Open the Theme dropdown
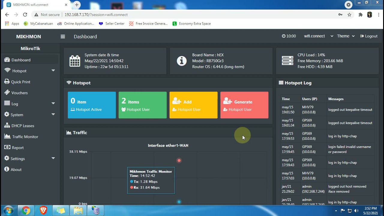 [x=346, y=36]
